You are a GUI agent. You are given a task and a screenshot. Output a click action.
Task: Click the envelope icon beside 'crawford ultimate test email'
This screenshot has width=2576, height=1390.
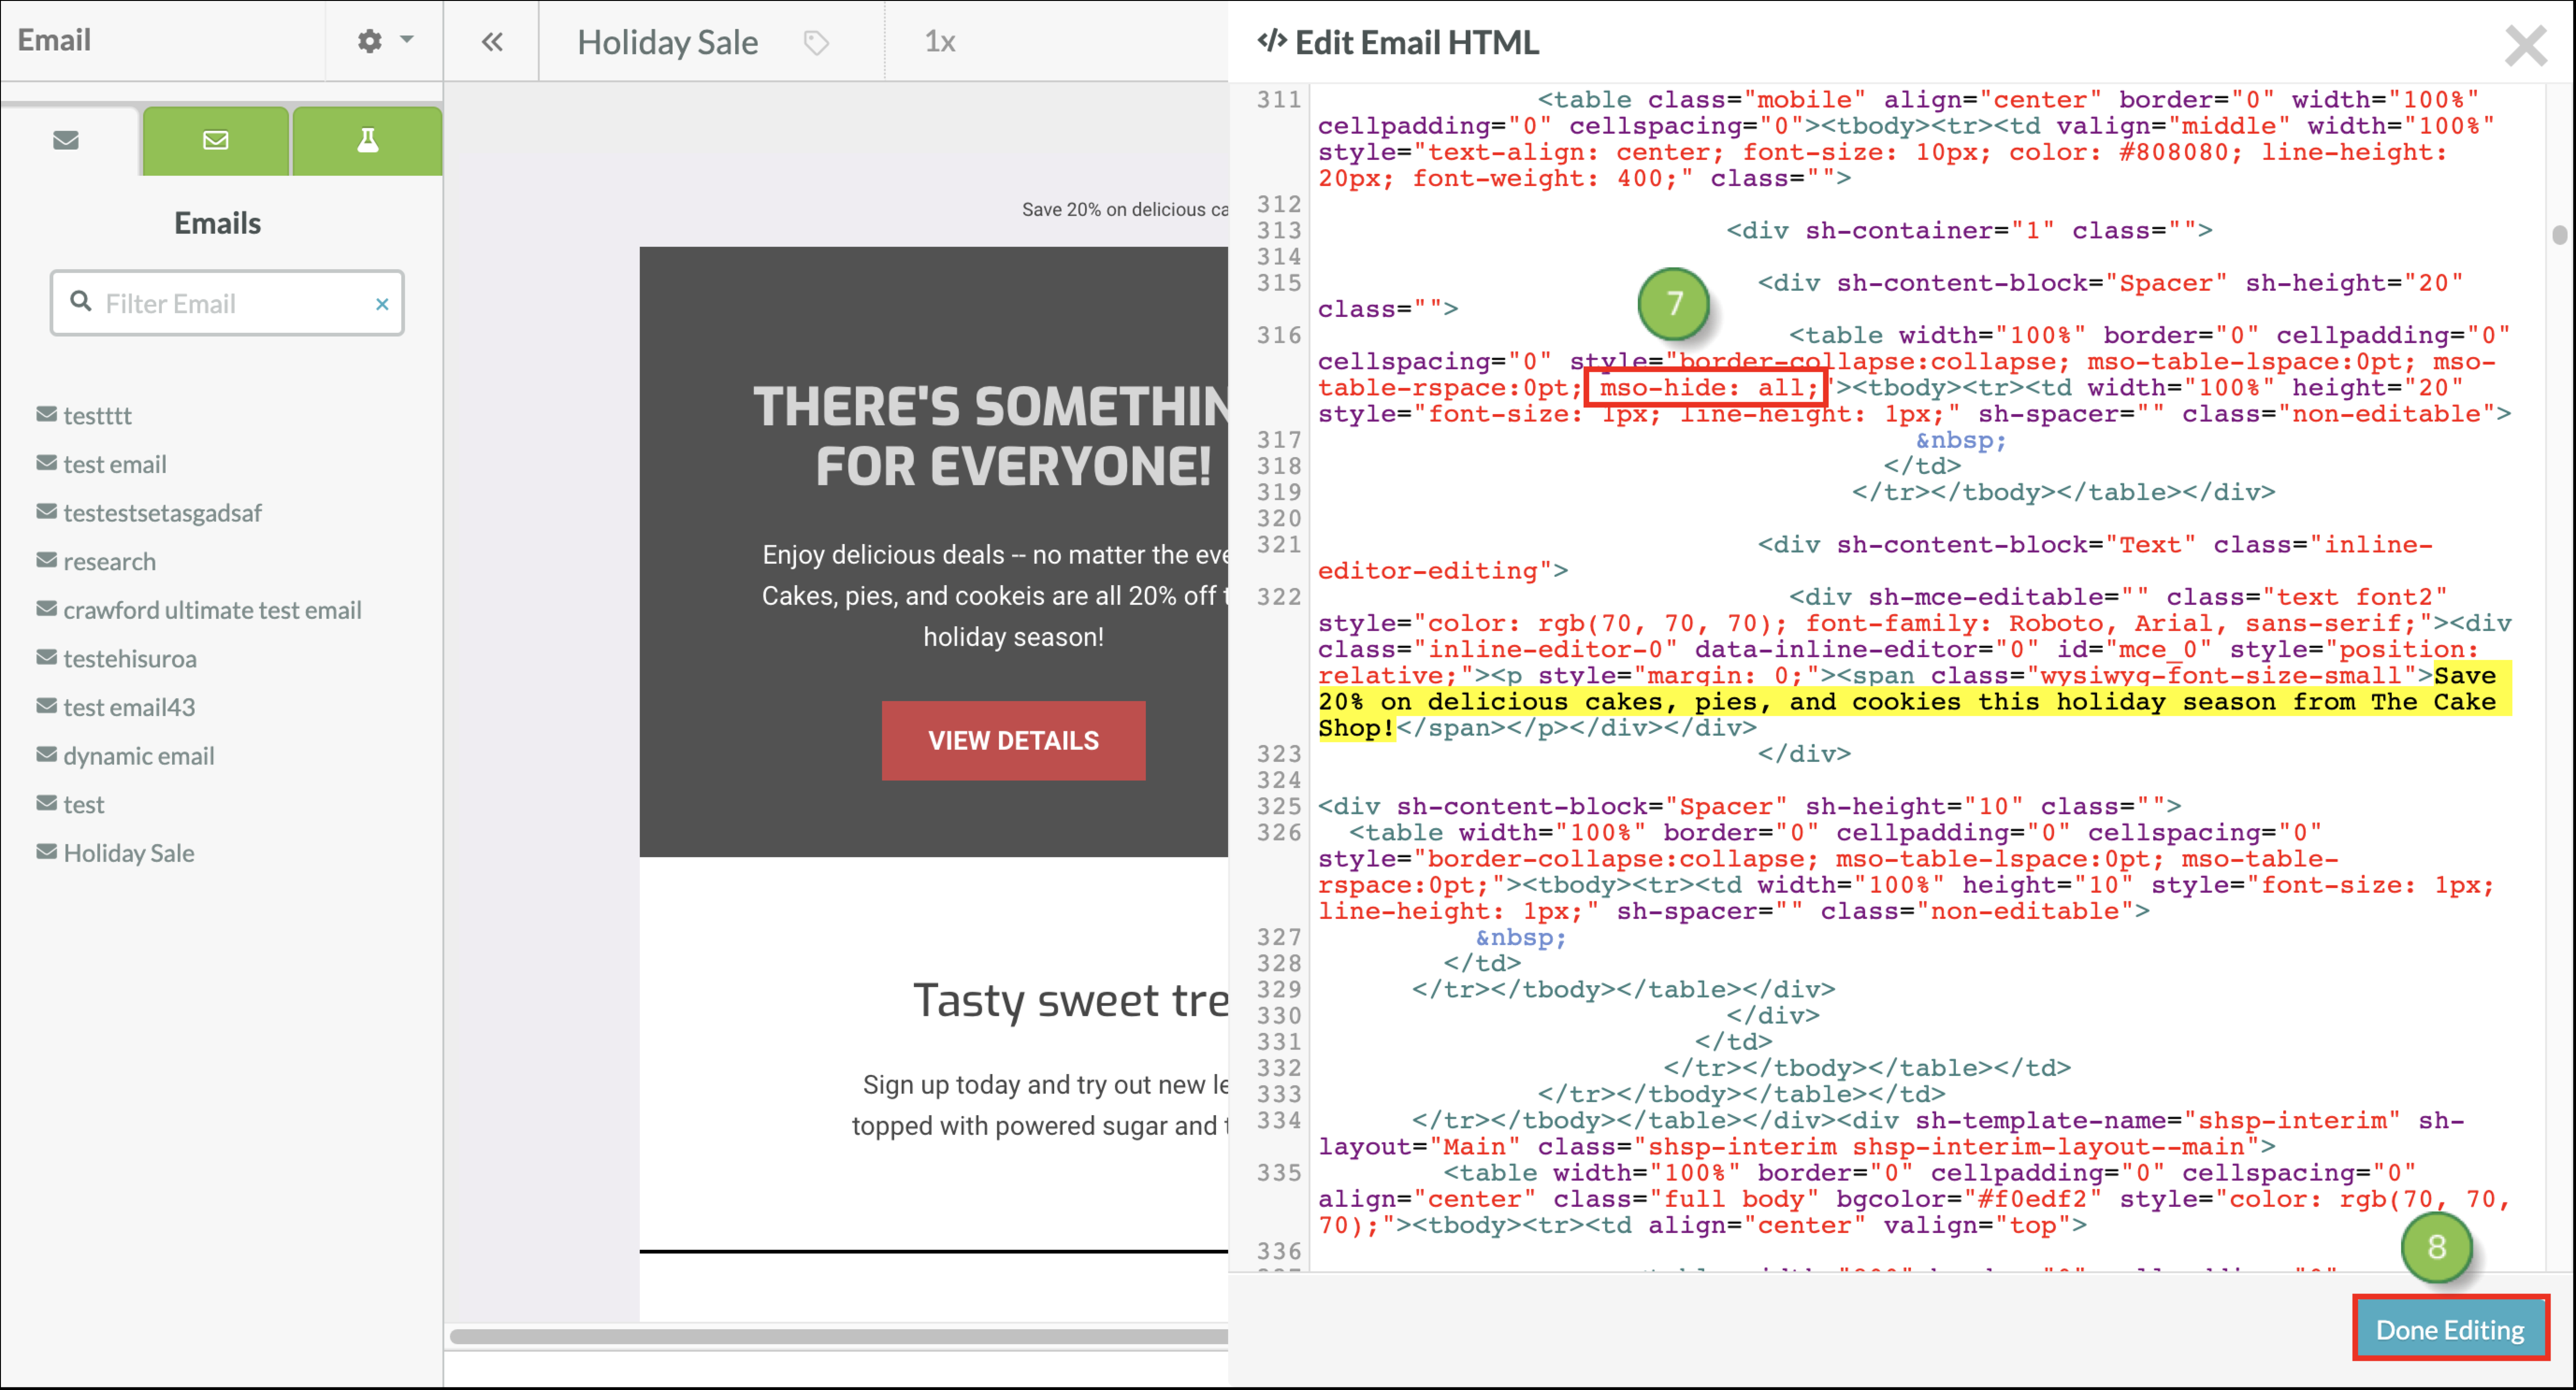46,608
